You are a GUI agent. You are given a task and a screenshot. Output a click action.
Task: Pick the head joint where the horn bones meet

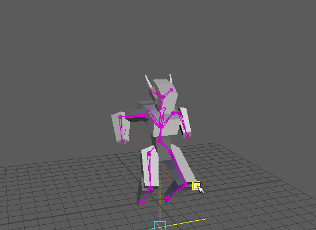(x=163, y=97)
